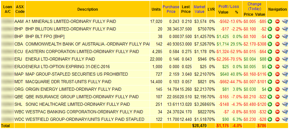
Task: Click the -$786 total change value
Action: pyautogui.click(x=261, y=126)
